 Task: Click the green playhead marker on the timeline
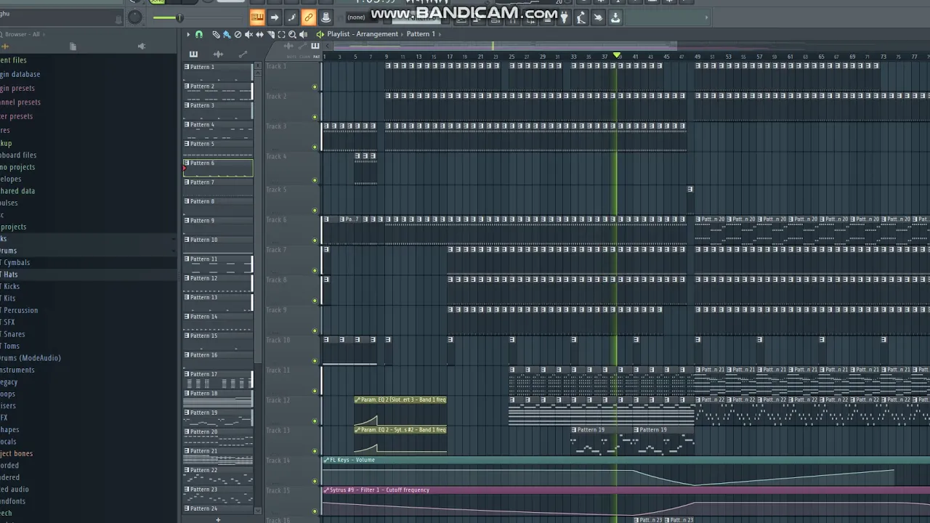point(618,56)
